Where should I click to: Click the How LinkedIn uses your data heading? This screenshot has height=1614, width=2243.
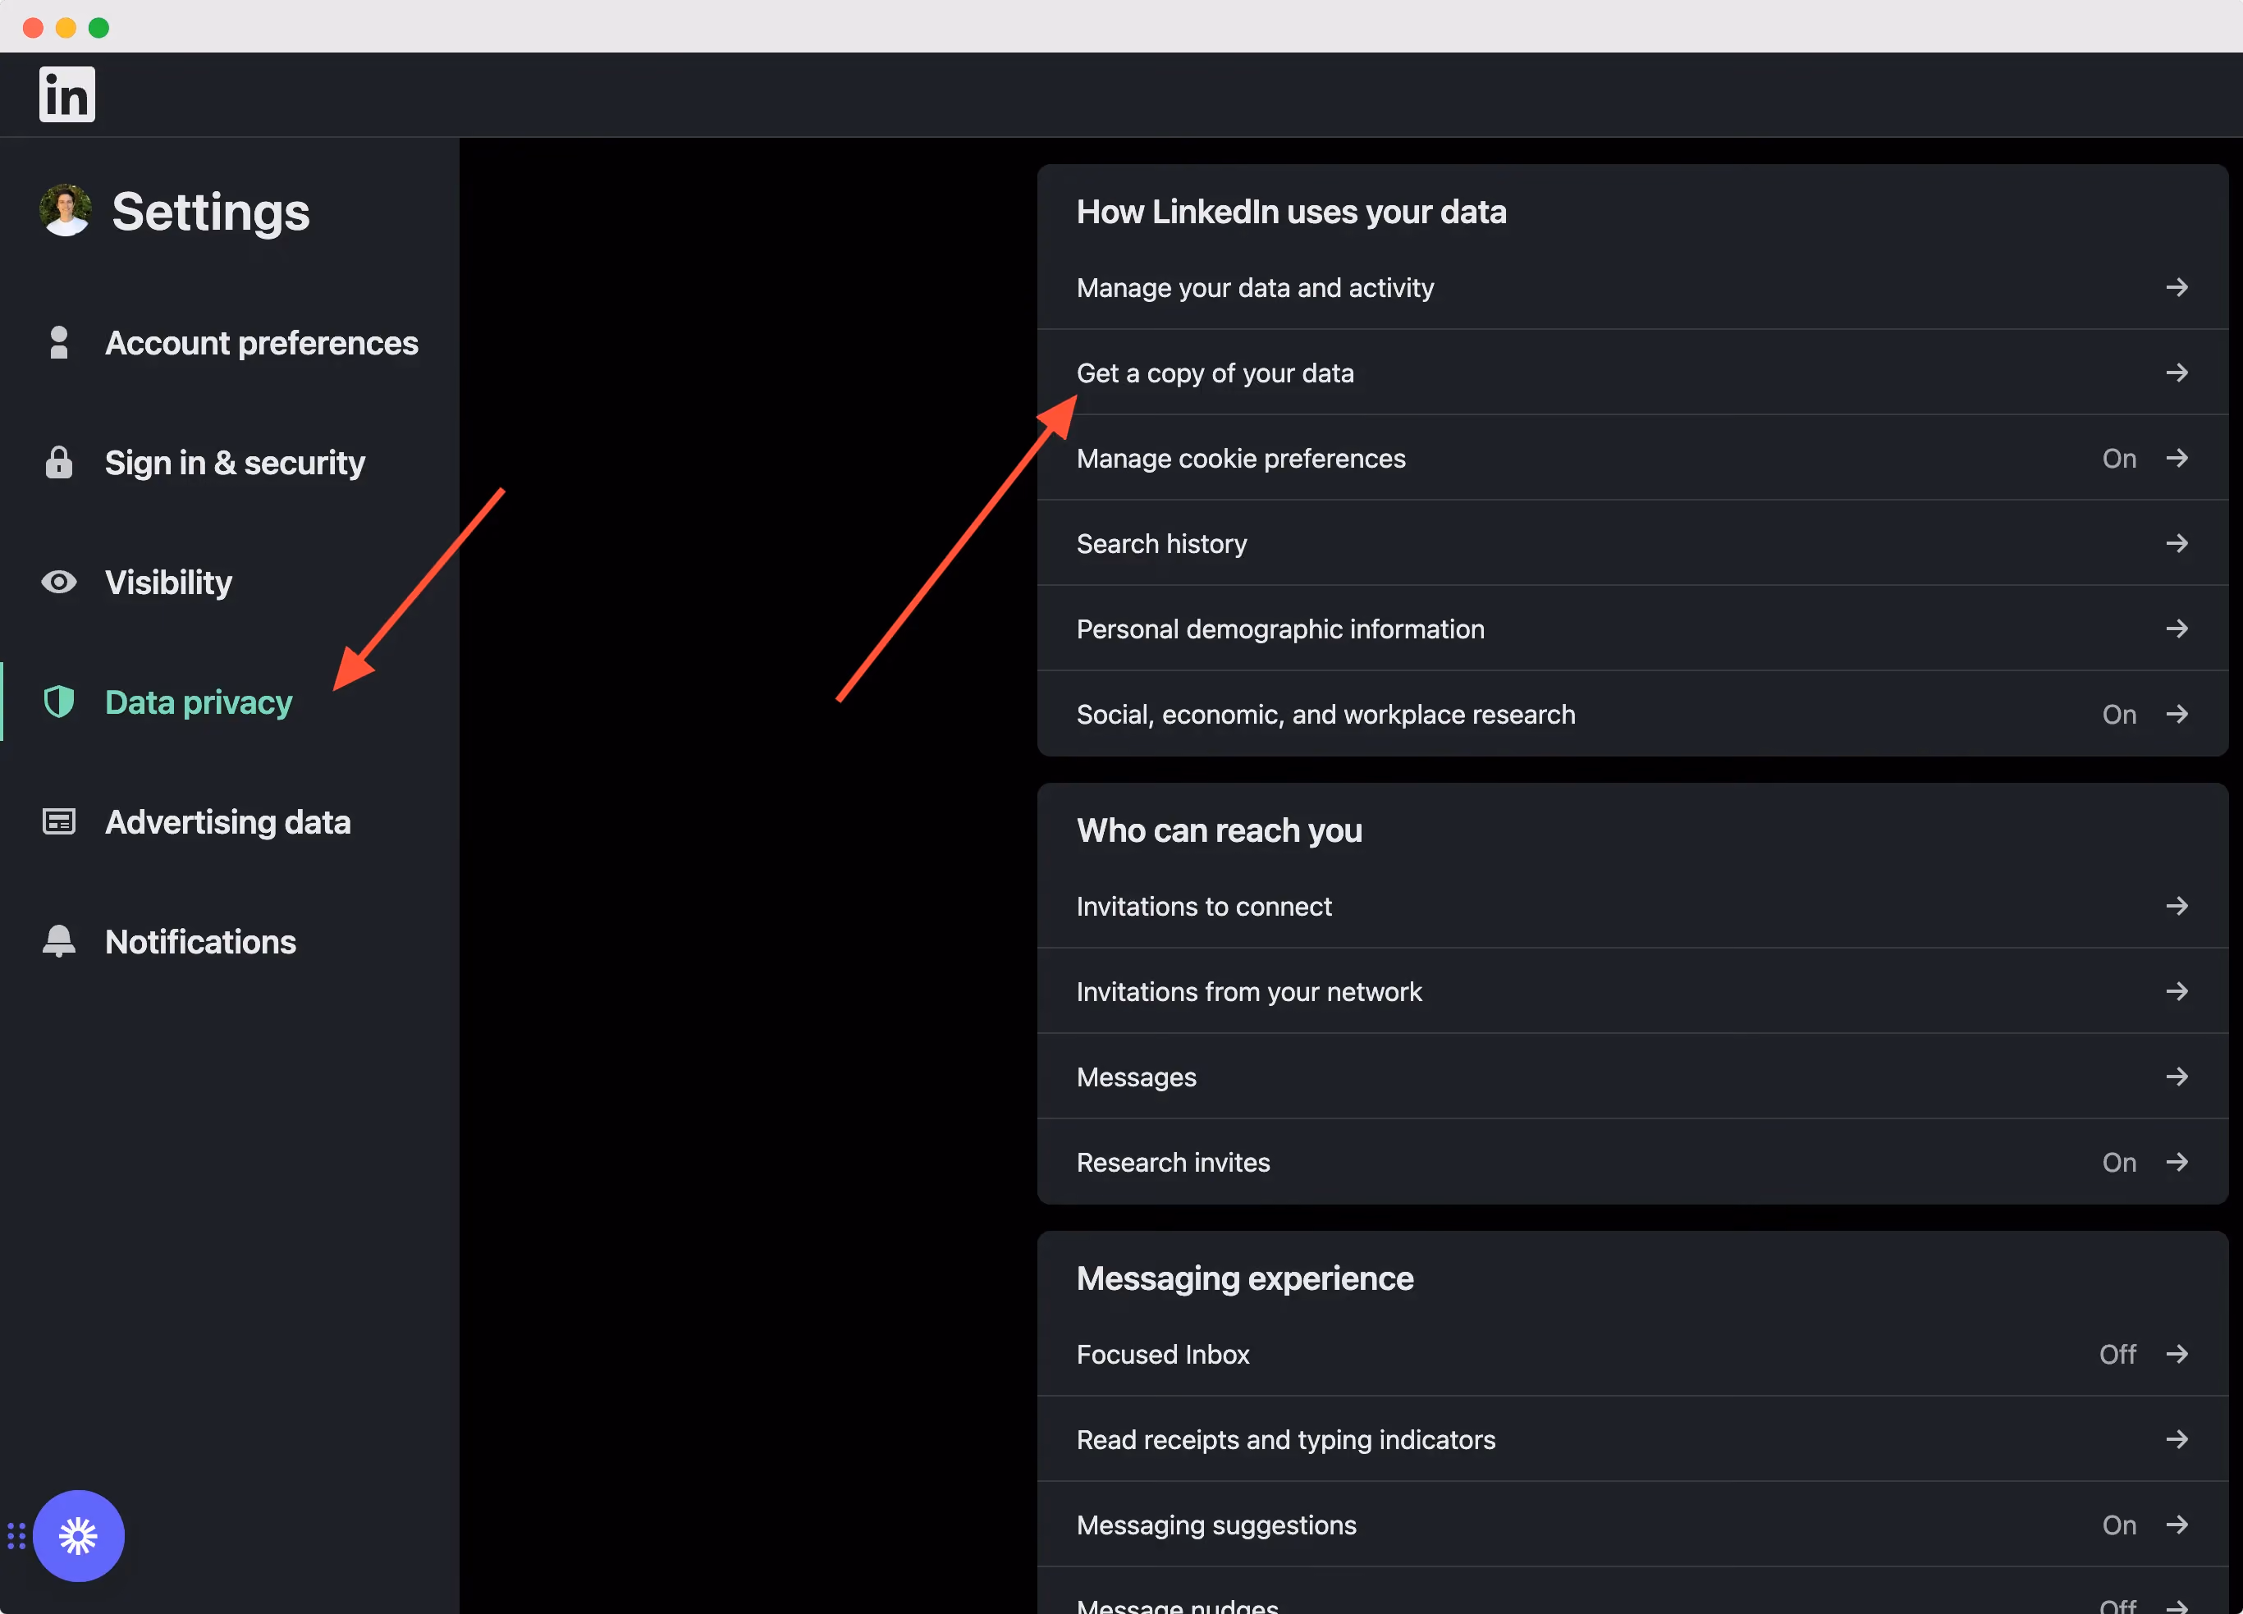(1292, 212)
